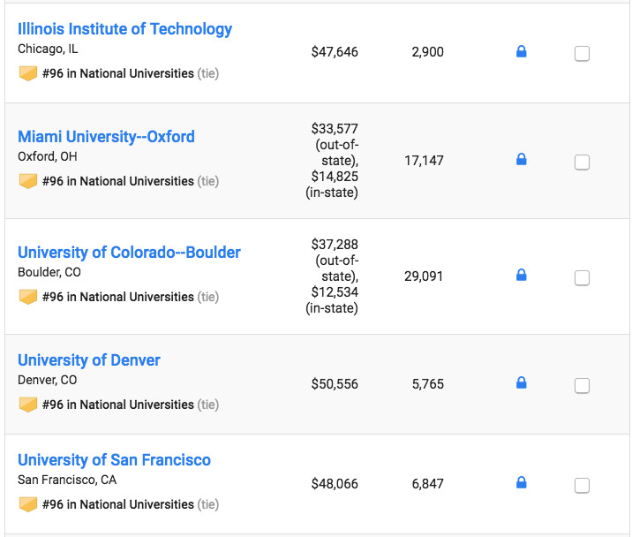Click lock icon for Illinois Institute of Technology
The width and height of the screenshot is (632, 537).
pyautogui.click(x=521, y=52)
